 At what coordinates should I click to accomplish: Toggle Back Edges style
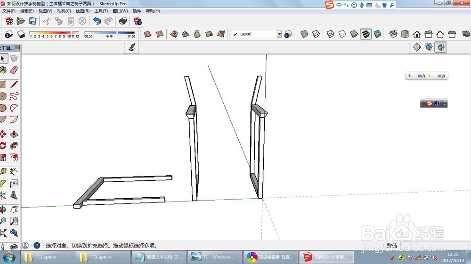(x=316, y=34)
